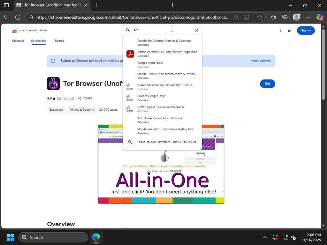Open Microsoft Edge from taskbar

pyautogui.click(x=96, y=237)
